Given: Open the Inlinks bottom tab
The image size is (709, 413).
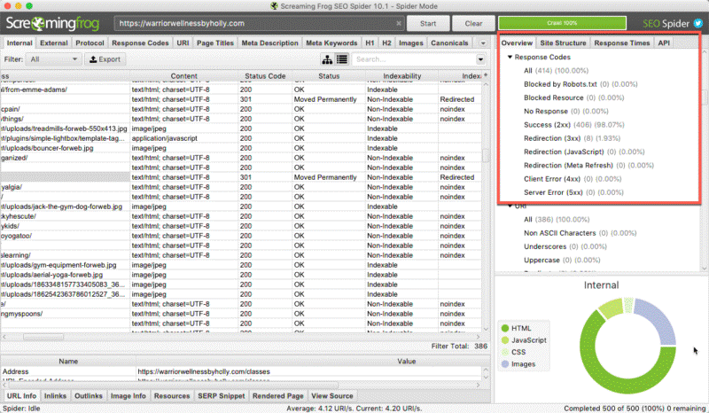Looking at the screenshot, I should pyautogui.click(x=55, y=396).
